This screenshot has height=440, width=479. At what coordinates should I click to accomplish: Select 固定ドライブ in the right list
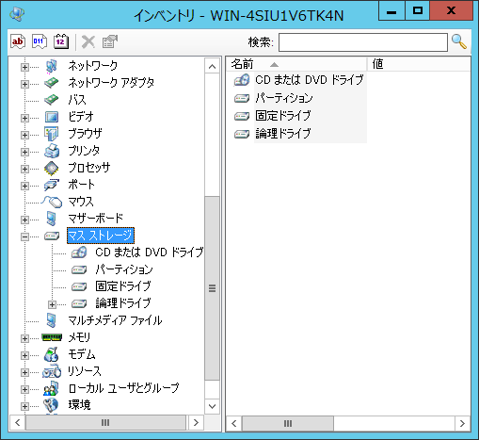click(283, 116)
